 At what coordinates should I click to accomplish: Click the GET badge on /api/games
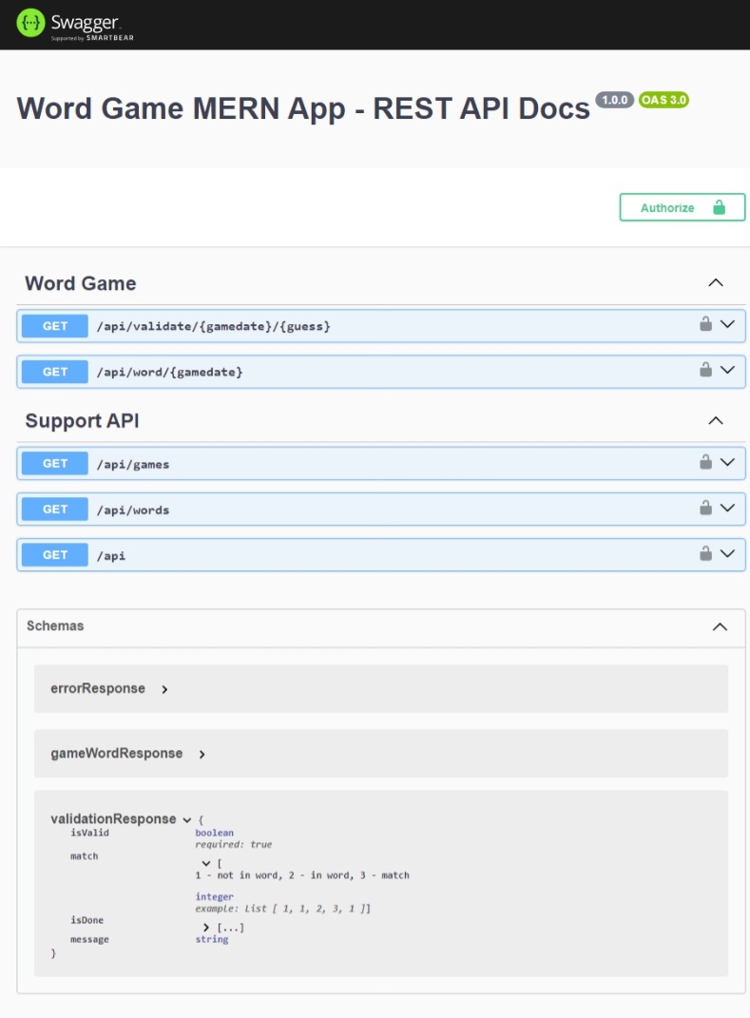pyautogui.click(x=53, y=463)
